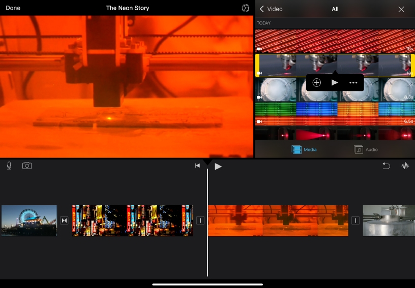Viewport: 415px width, 288px height.
Task: Tap the microphone voiceover record icon
Action: click(9, 166)
